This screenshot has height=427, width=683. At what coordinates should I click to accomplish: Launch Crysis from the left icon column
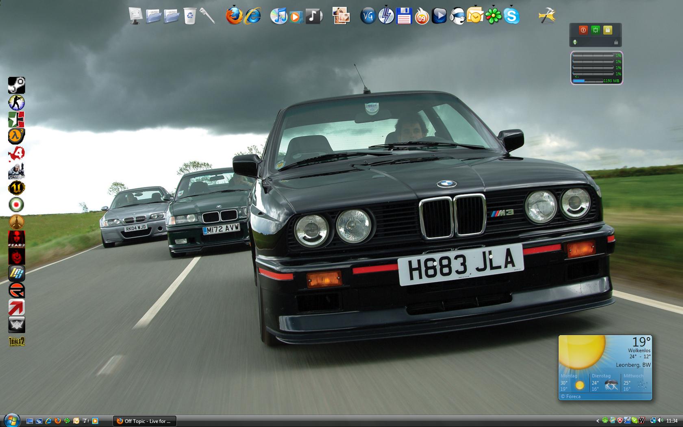click(17, 171)
